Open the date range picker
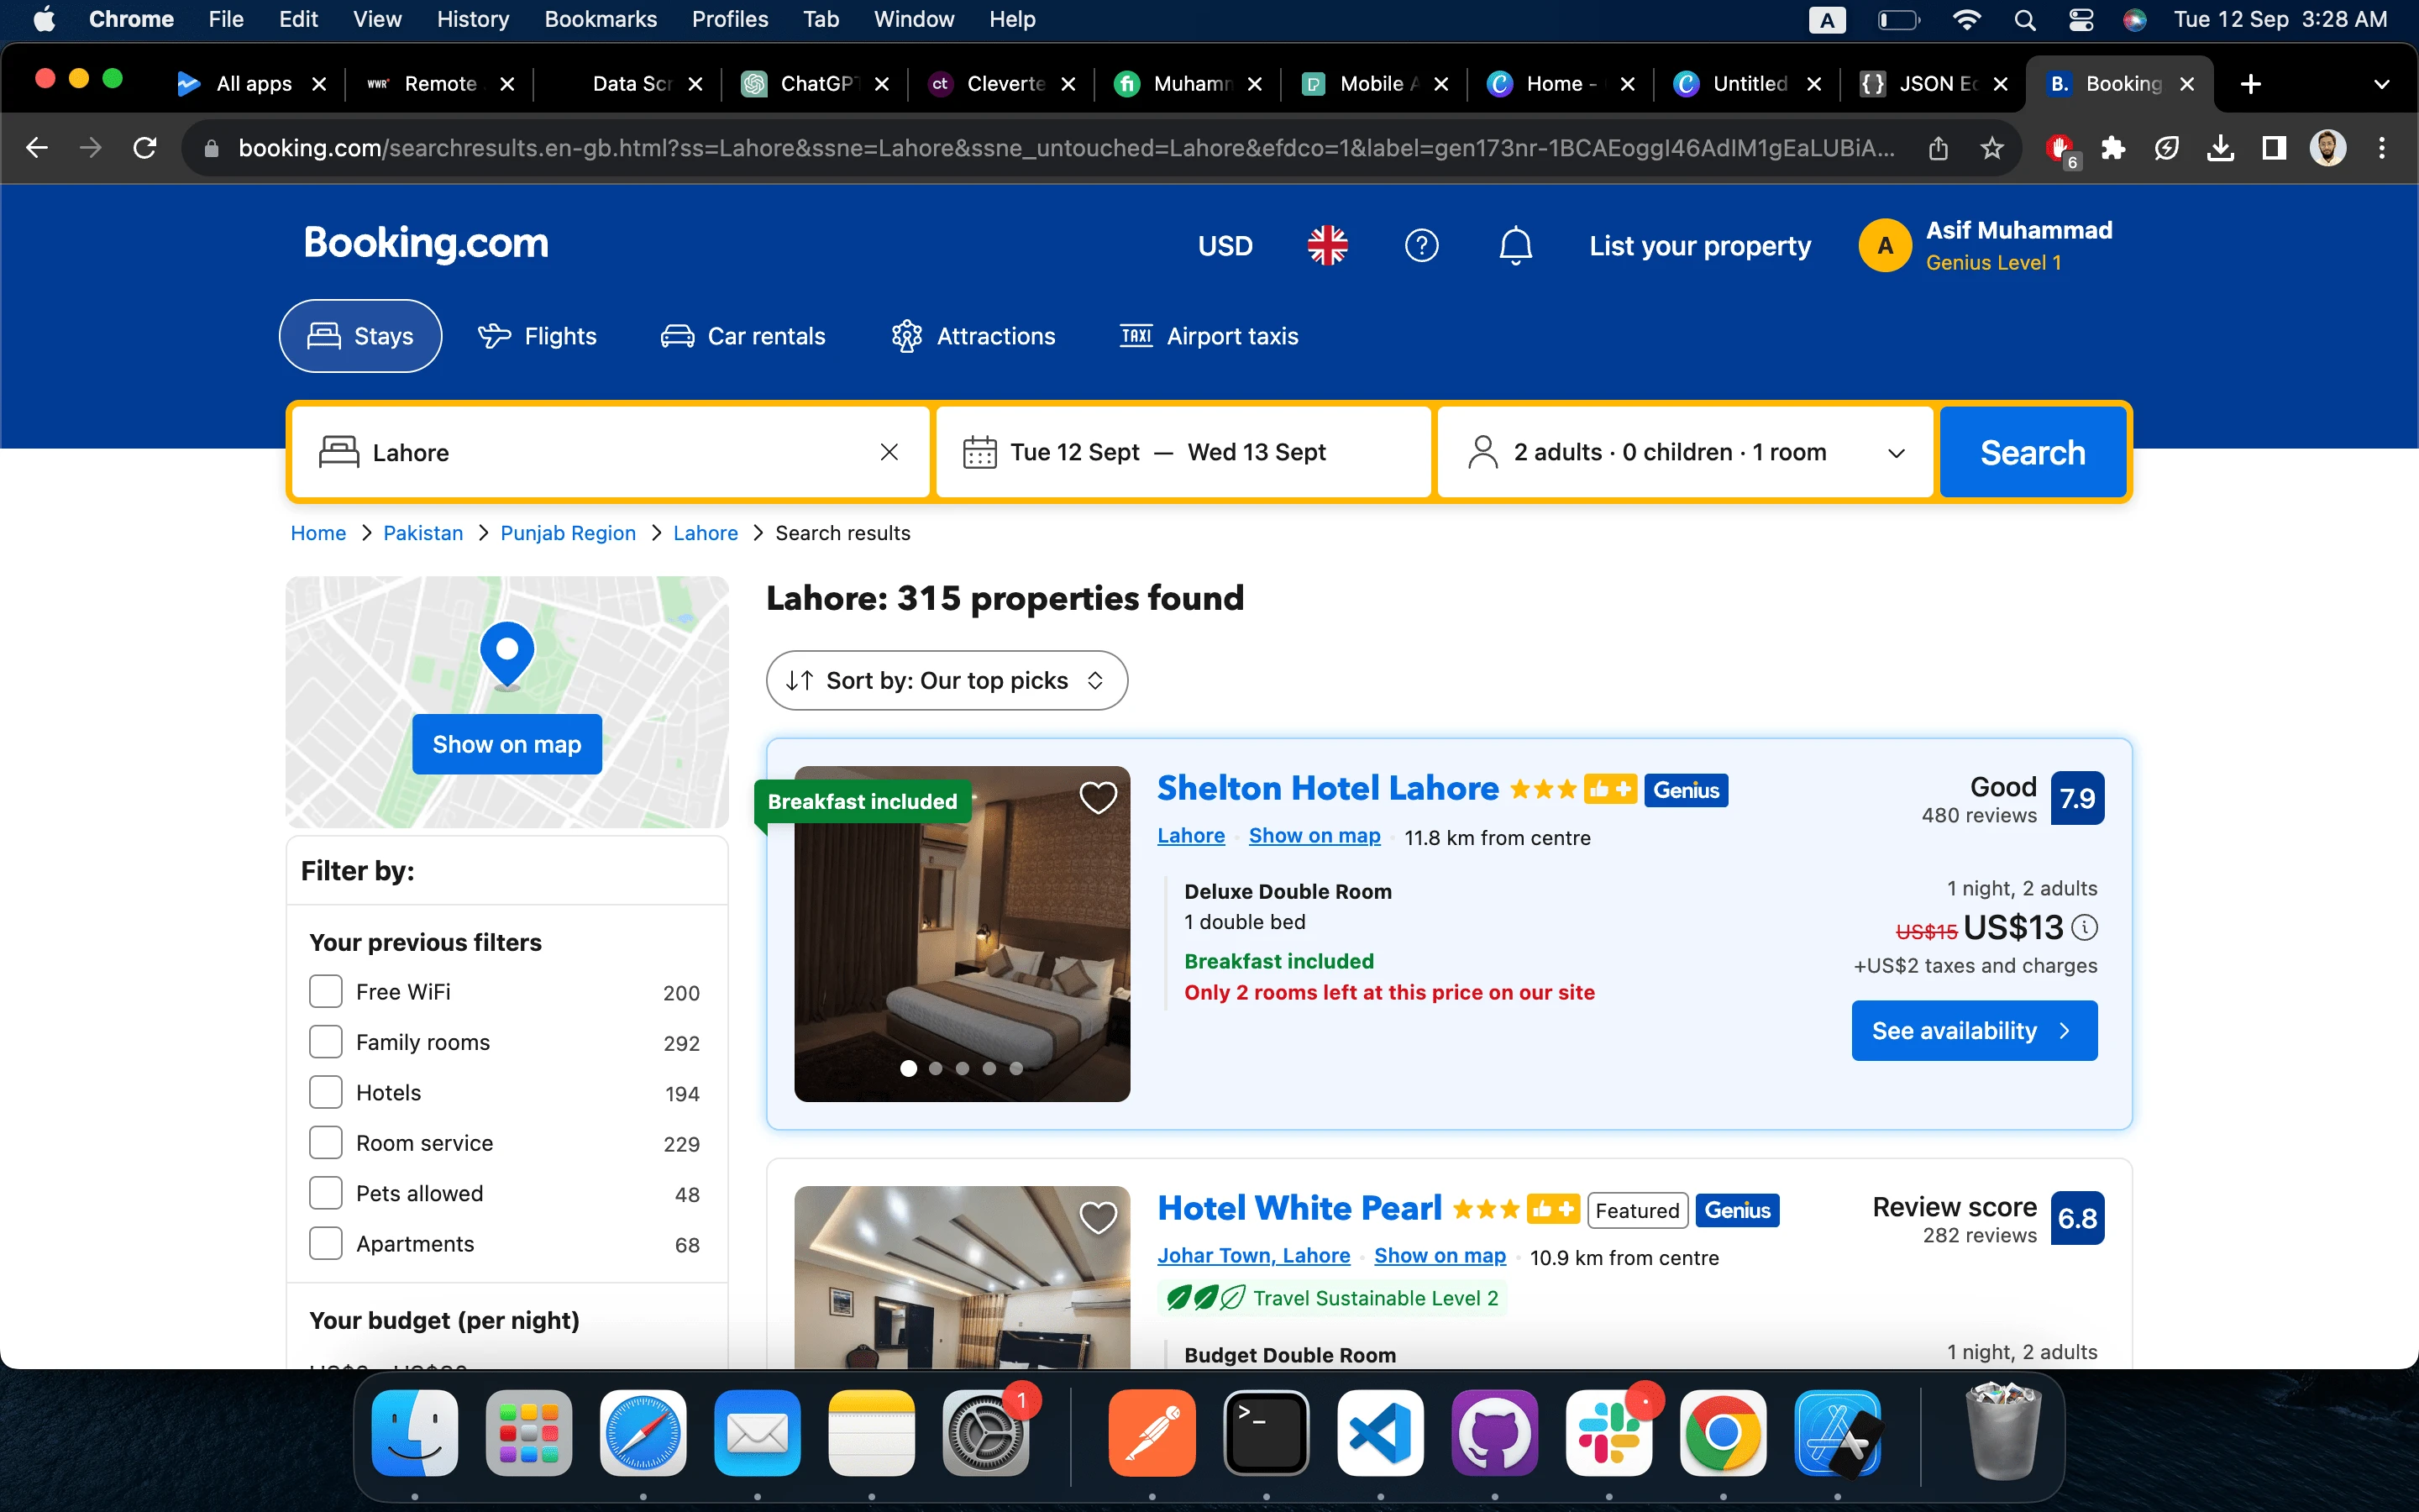The height and width of the screenshot is (1512, 2419). [x=1183, y=452]
